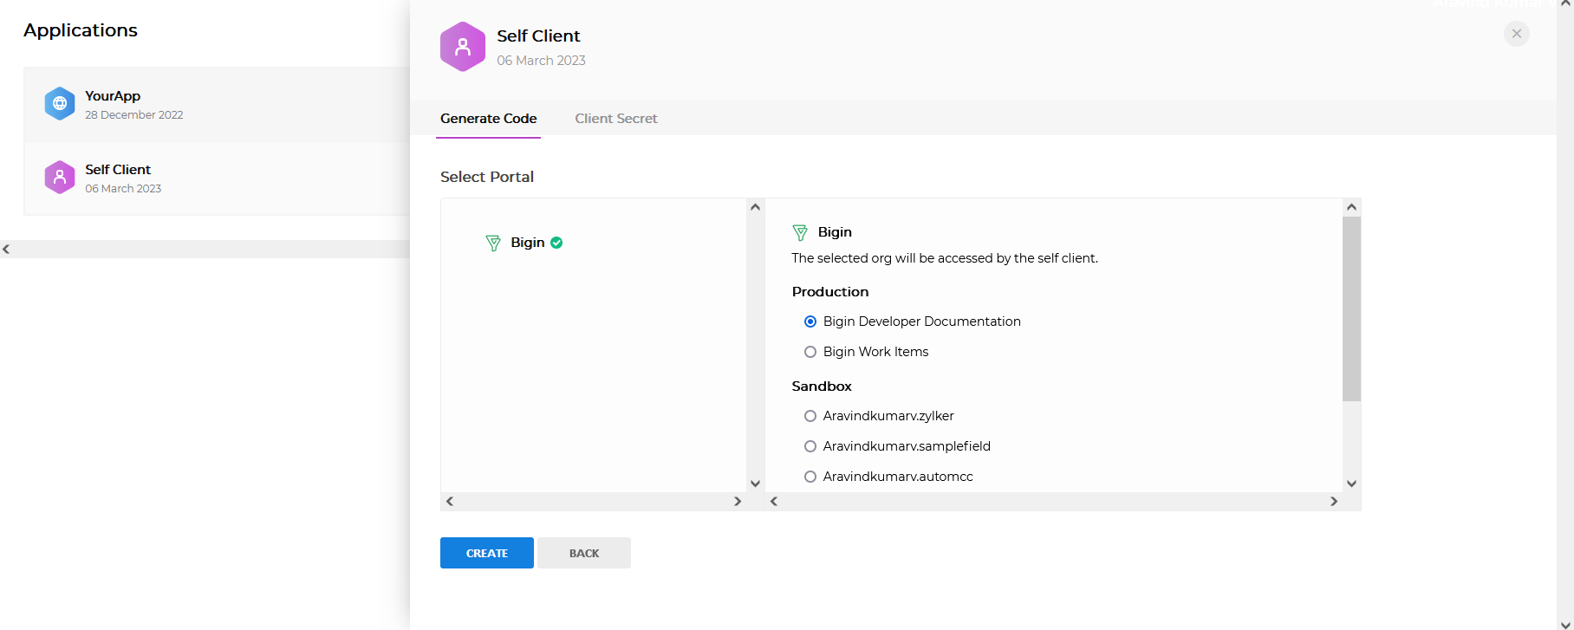1574x630 pixels.
Task: Open the YourApp application entry
Action: click(x=217, y=104)
